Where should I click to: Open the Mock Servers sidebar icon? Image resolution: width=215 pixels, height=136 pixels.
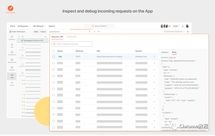pos(12,61)
